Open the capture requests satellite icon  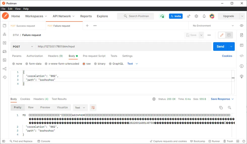[x=189, y=16]
